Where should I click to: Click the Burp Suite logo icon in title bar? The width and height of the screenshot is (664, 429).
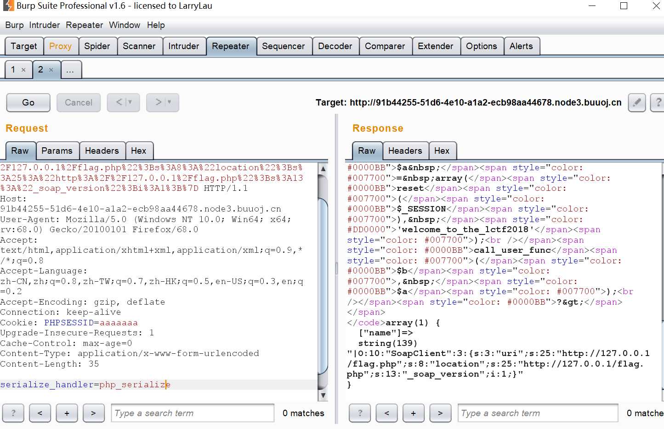click(x=8, y=6)
